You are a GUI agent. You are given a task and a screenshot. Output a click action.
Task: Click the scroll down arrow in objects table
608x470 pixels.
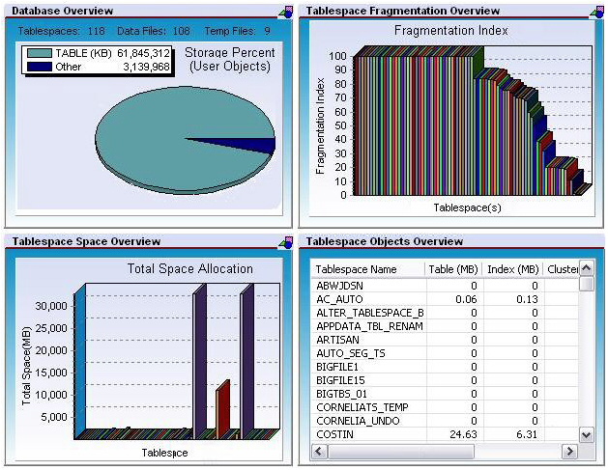(587, 435)
